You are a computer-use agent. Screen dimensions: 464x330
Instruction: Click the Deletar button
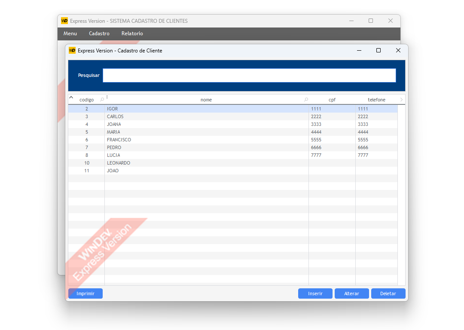pos(388,293)
